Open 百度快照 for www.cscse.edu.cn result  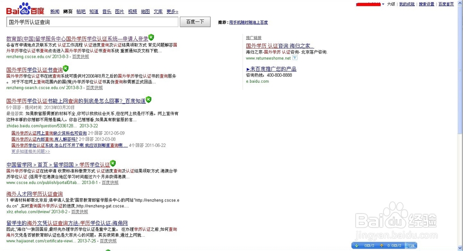point(110,183)
